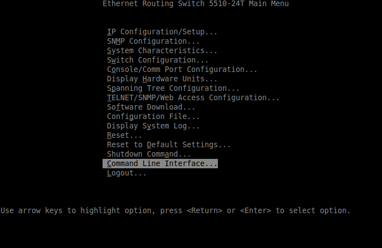Open highlighted Command Line Interface entry
382x248 pixels.
click(x=162, y=164)
